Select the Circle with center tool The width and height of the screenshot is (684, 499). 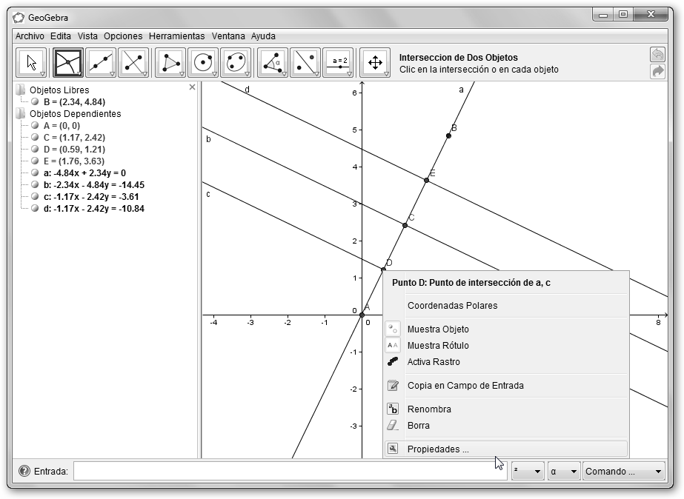(202, 63)
